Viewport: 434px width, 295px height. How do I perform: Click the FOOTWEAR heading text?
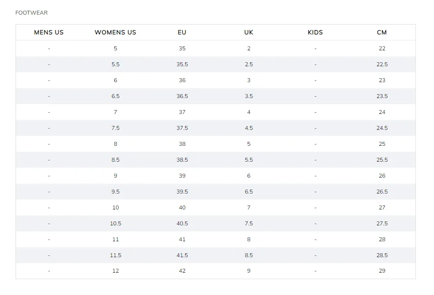pos(31,13)
